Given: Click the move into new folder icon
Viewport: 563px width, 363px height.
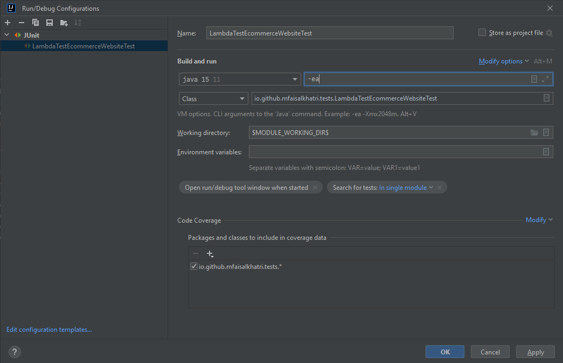Looking at the screenshot, I should [64, 23].
